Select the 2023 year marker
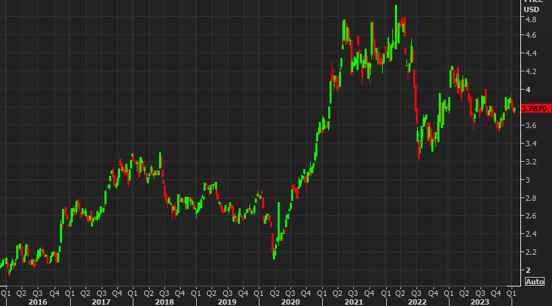The image size is (552, 306). point(480,301)
